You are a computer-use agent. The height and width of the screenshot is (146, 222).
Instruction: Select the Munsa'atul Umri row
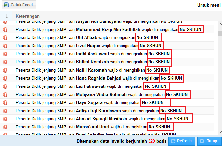[88, 127]
